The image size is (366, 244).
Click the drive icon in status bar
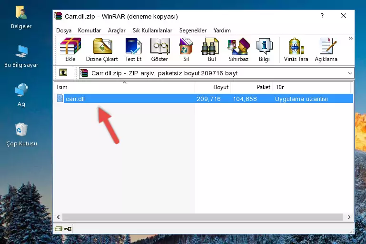(x=59, y=229)
